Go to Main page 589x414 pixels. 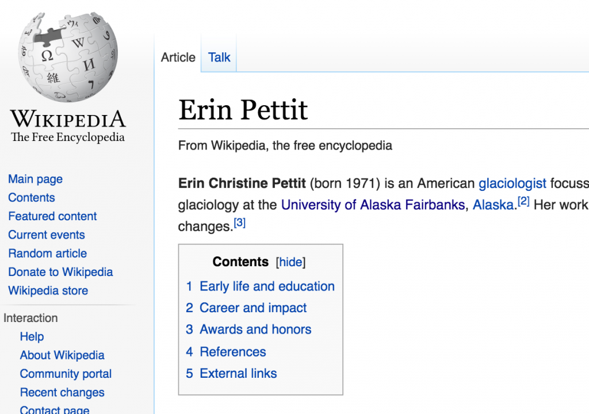click(x=35, y=179)
